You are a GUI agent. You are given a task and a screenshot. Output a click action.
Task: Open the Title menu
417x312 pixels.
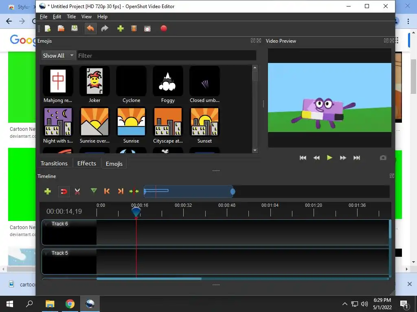(x=71, y=16)
